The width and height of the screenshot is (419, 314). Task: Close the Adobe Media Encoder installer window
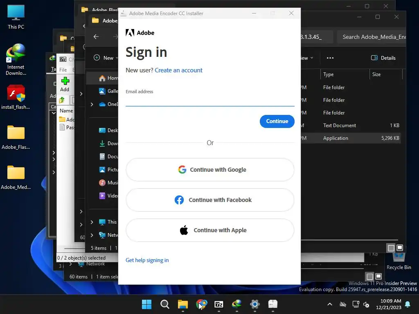tap(291, 13)
